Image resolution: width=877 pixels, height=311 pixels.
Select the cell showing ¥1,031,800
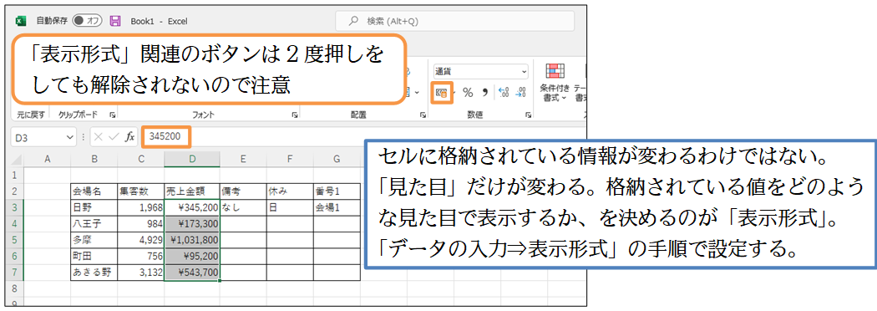[192, 239]
